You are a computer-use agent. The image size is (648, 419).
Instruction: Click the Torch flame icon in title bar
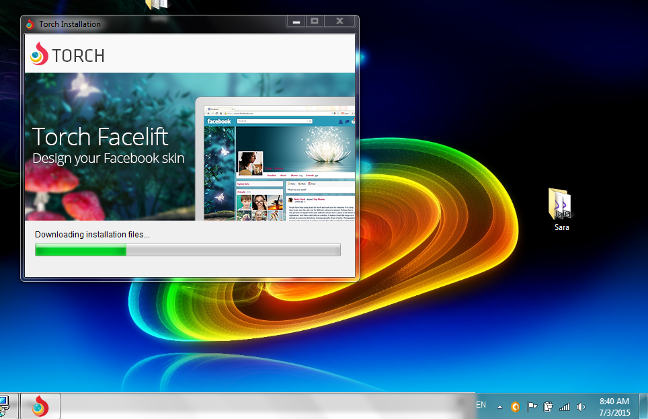click(x=30, y=24)
